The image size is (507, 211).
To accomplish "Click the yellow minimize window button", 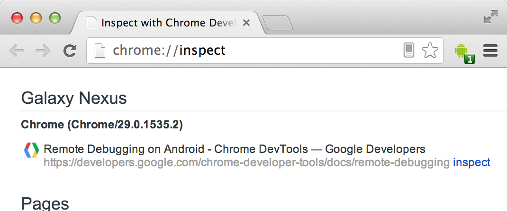I will (x=36, y=18).
